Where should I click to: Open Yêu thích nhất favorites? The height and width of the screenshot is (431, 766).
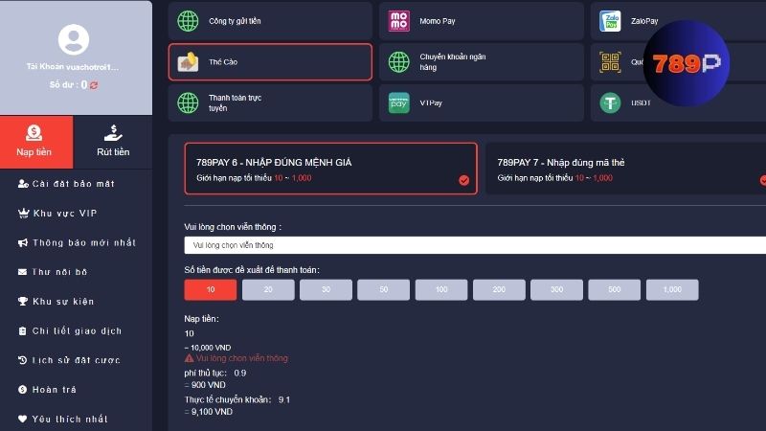pos(70,419)
